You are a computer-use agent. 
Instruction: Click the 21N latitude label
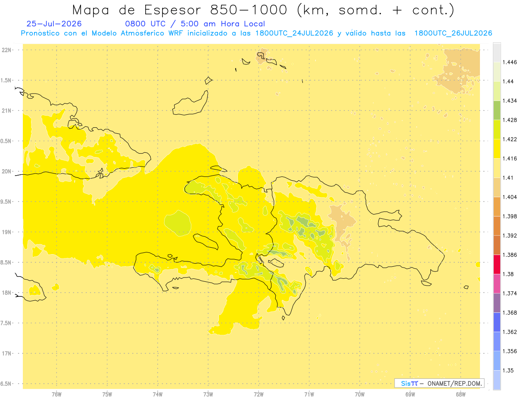(x=7, y=110)
